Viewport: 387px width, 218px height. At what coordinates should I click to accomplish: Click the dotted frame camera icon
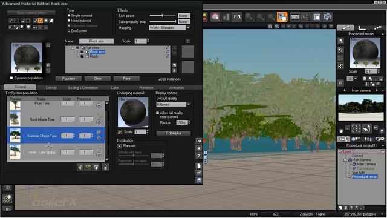click(x=356, y=128)
